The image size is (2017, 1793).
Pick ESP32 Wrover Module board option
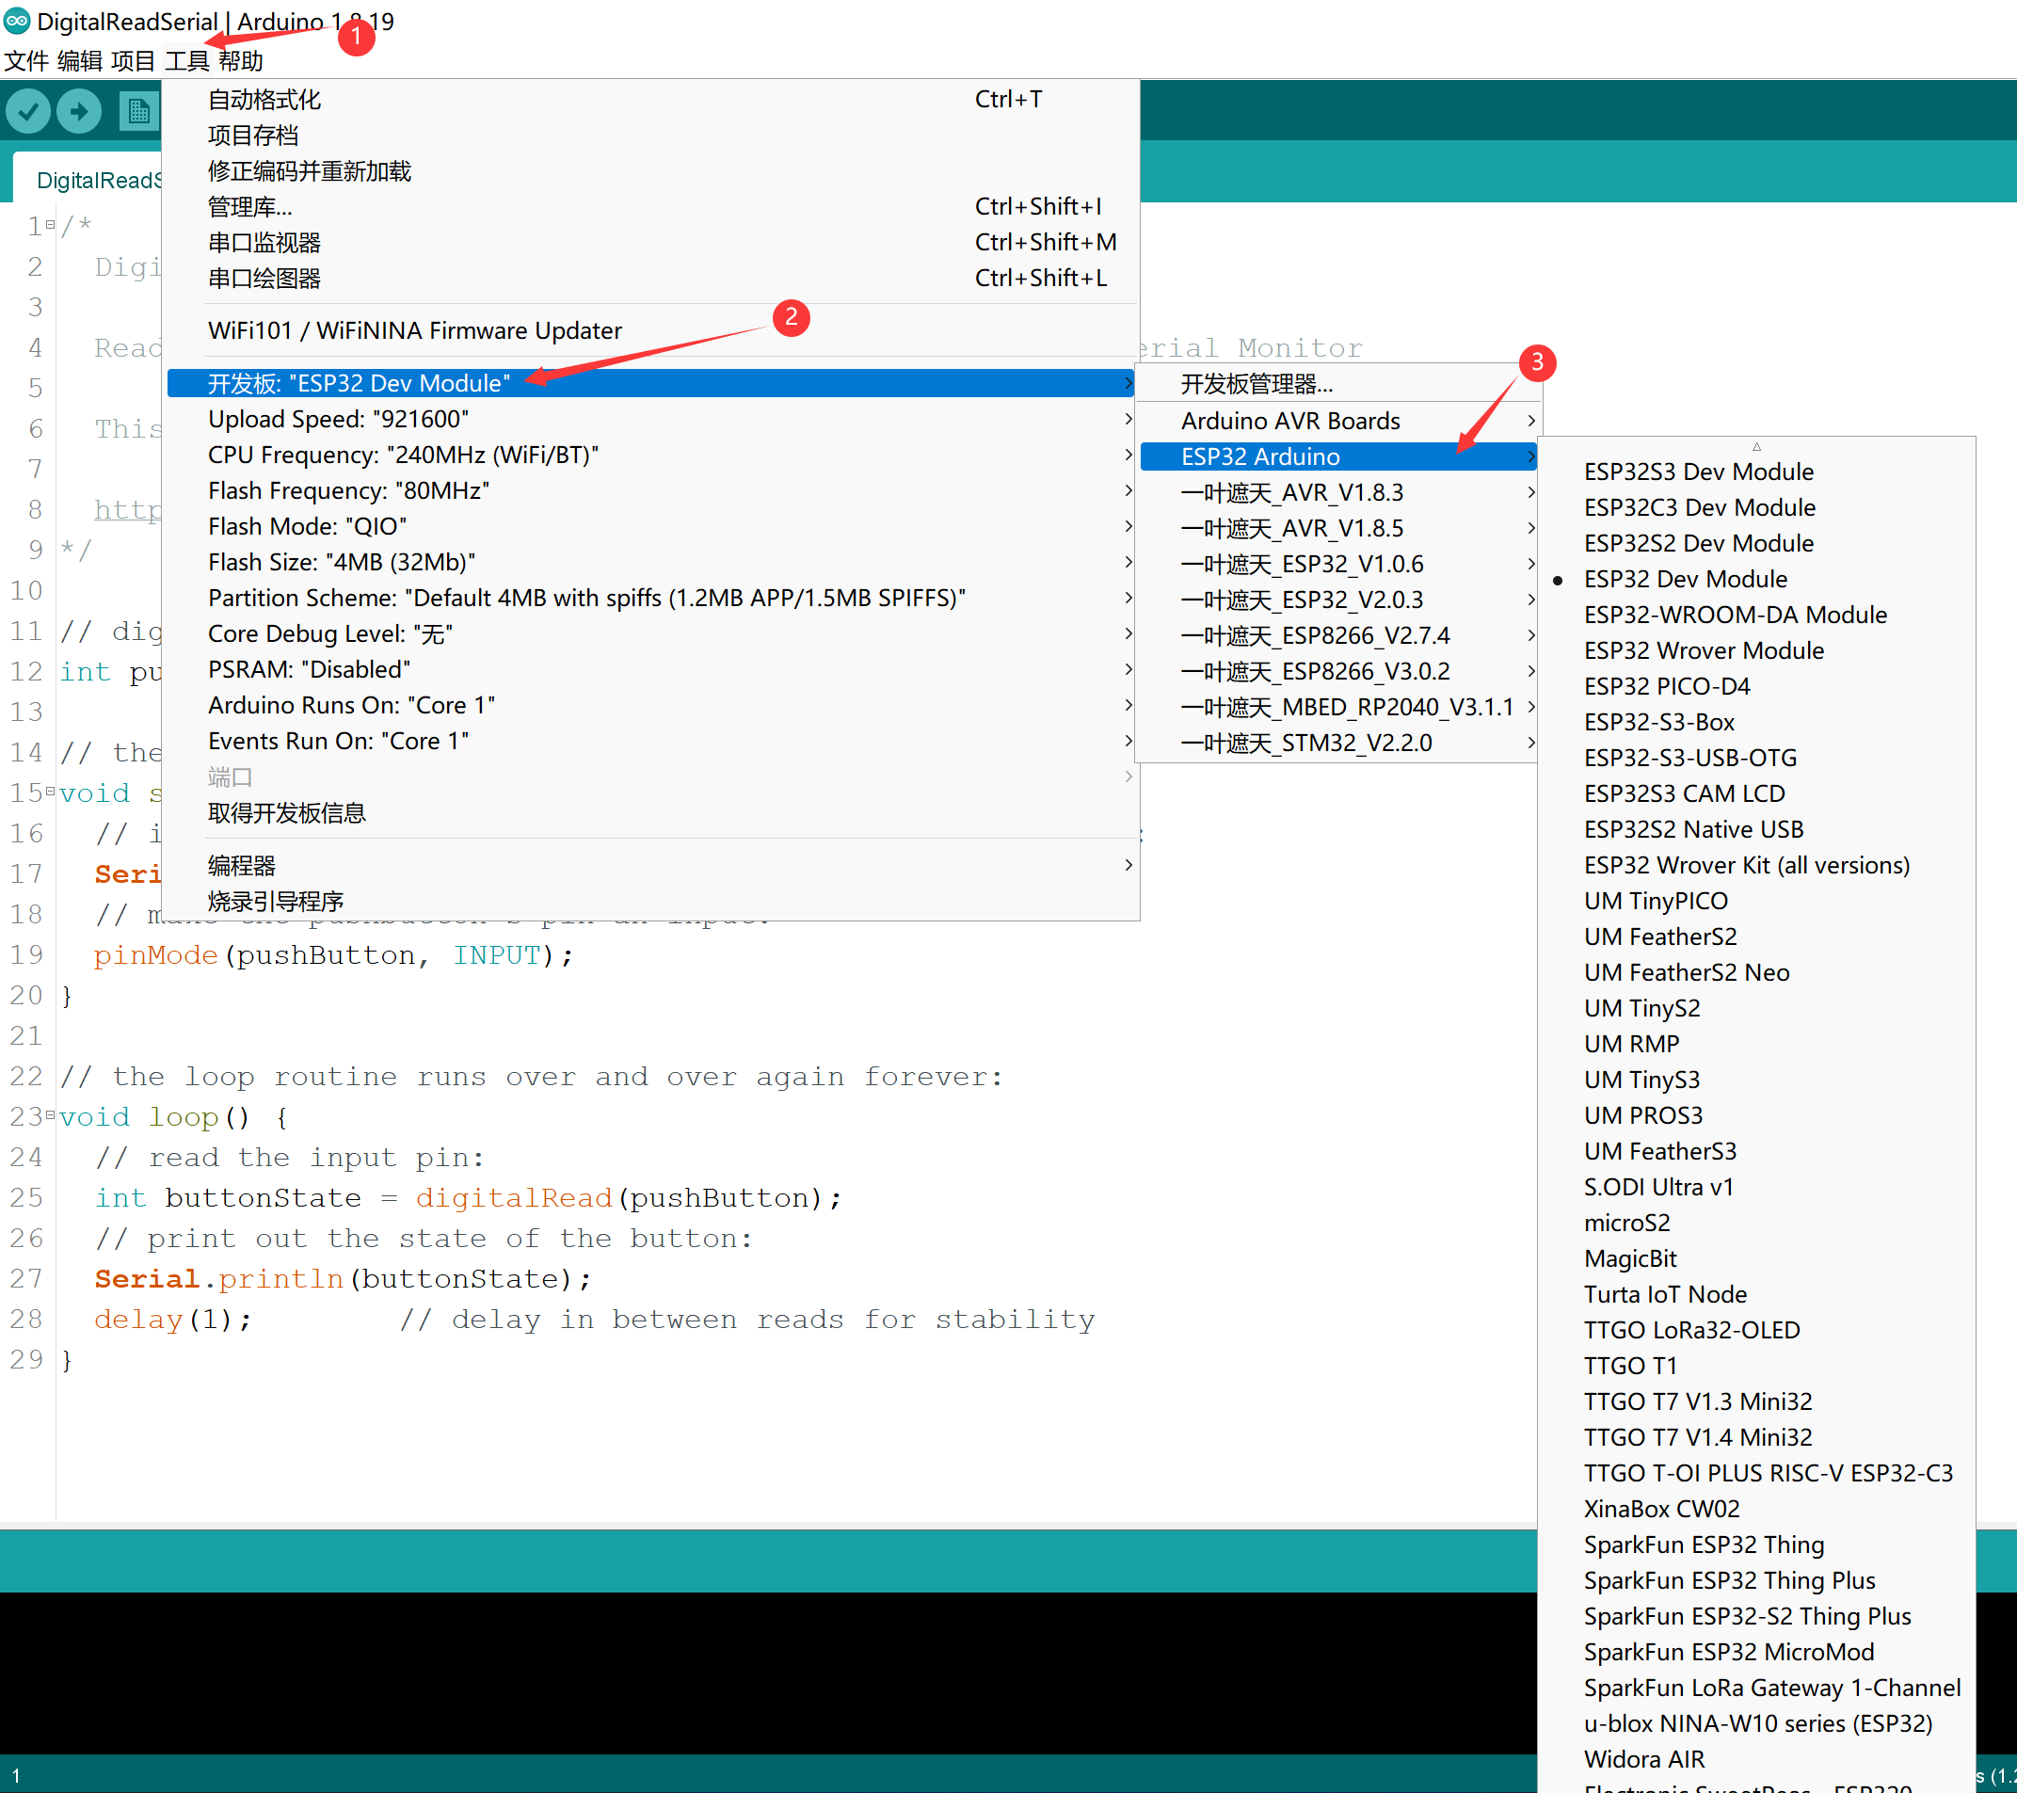[x=1704, y=650]
